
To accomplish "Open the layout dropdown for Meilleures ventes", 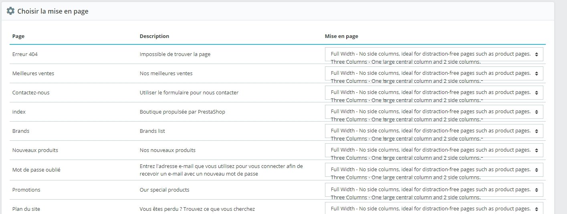I will coord(434,73).
